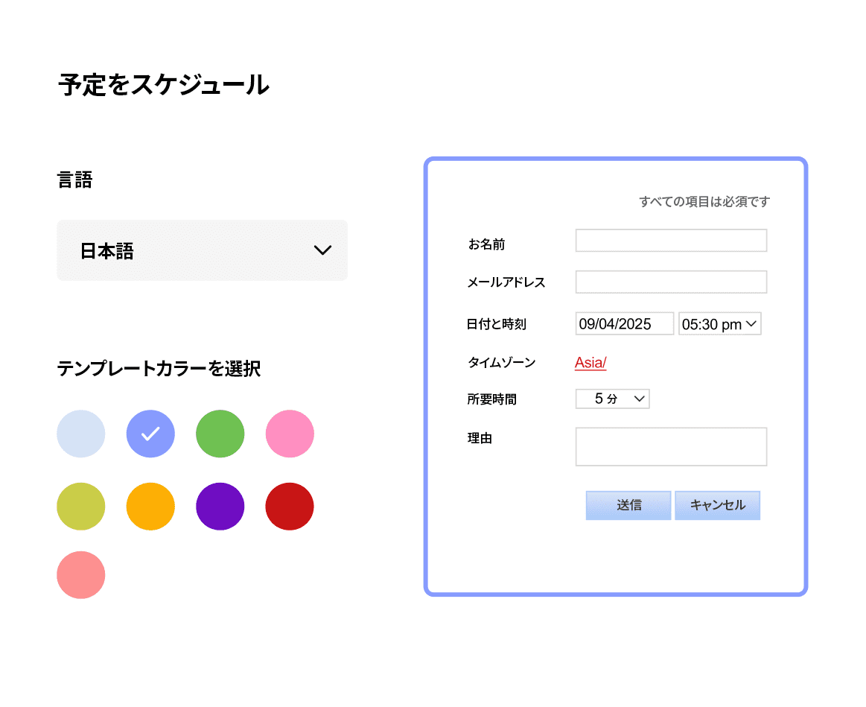Select the salmon template color
The width and height of the screenshot is (866, 707).
point(80,574)
